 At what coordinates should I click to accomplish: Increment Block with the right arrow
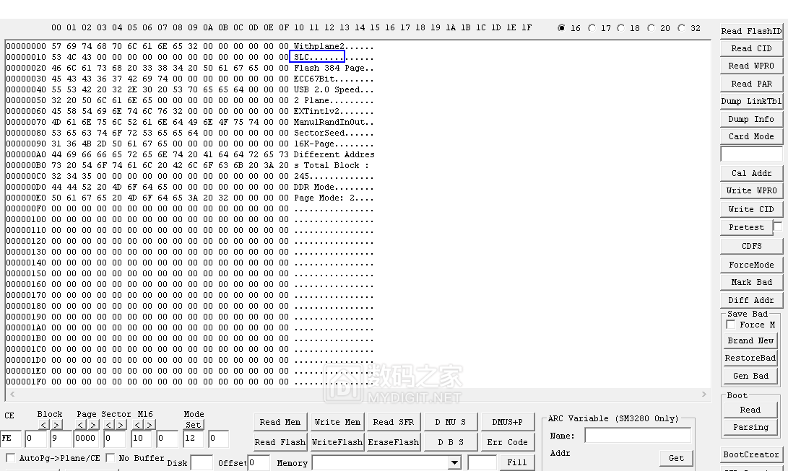(x=56, y=425)
